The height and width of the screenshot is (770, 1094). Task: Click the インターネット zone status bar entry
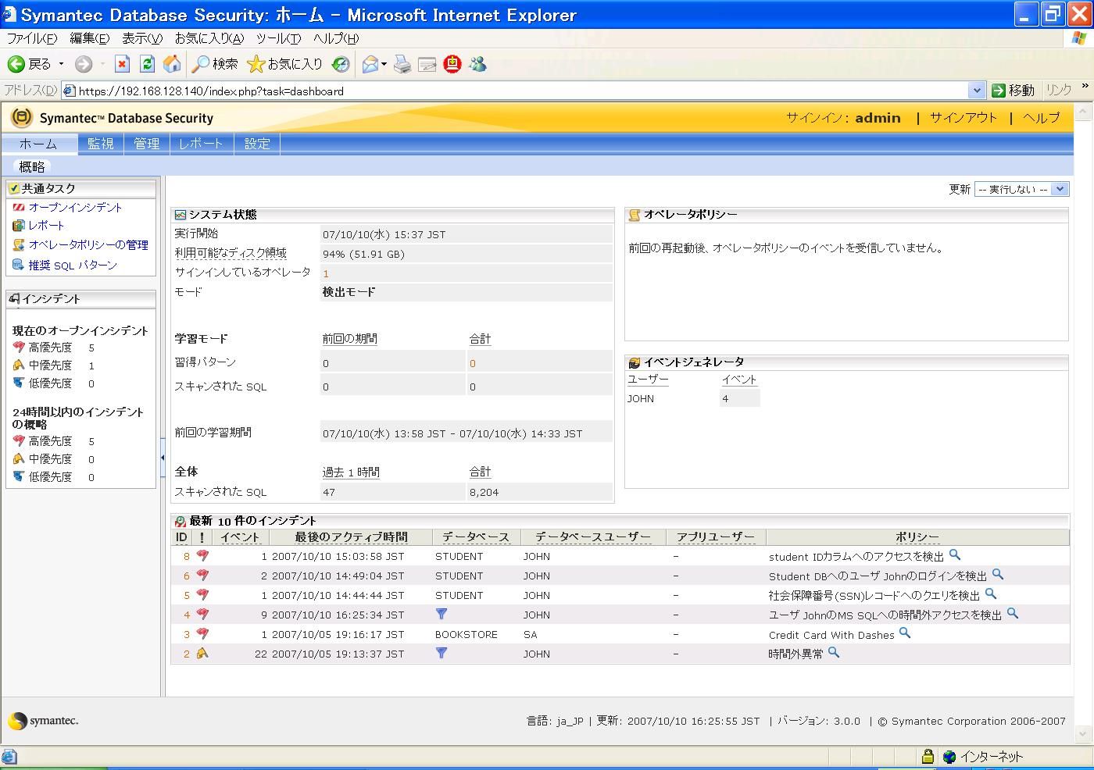[982, 756]
